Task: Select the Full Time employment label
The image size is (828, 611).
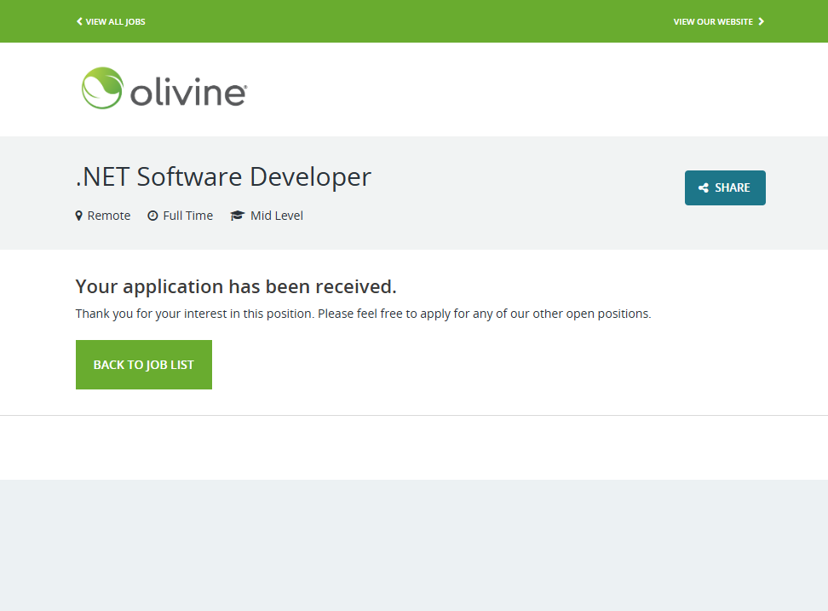Action: point(187,216)
